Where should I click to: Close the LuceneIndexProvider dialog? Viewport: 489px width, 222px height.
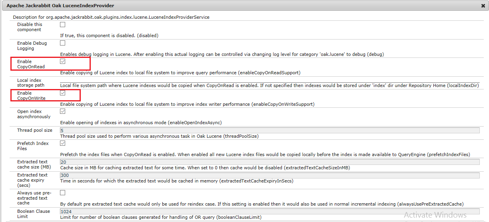483,6
